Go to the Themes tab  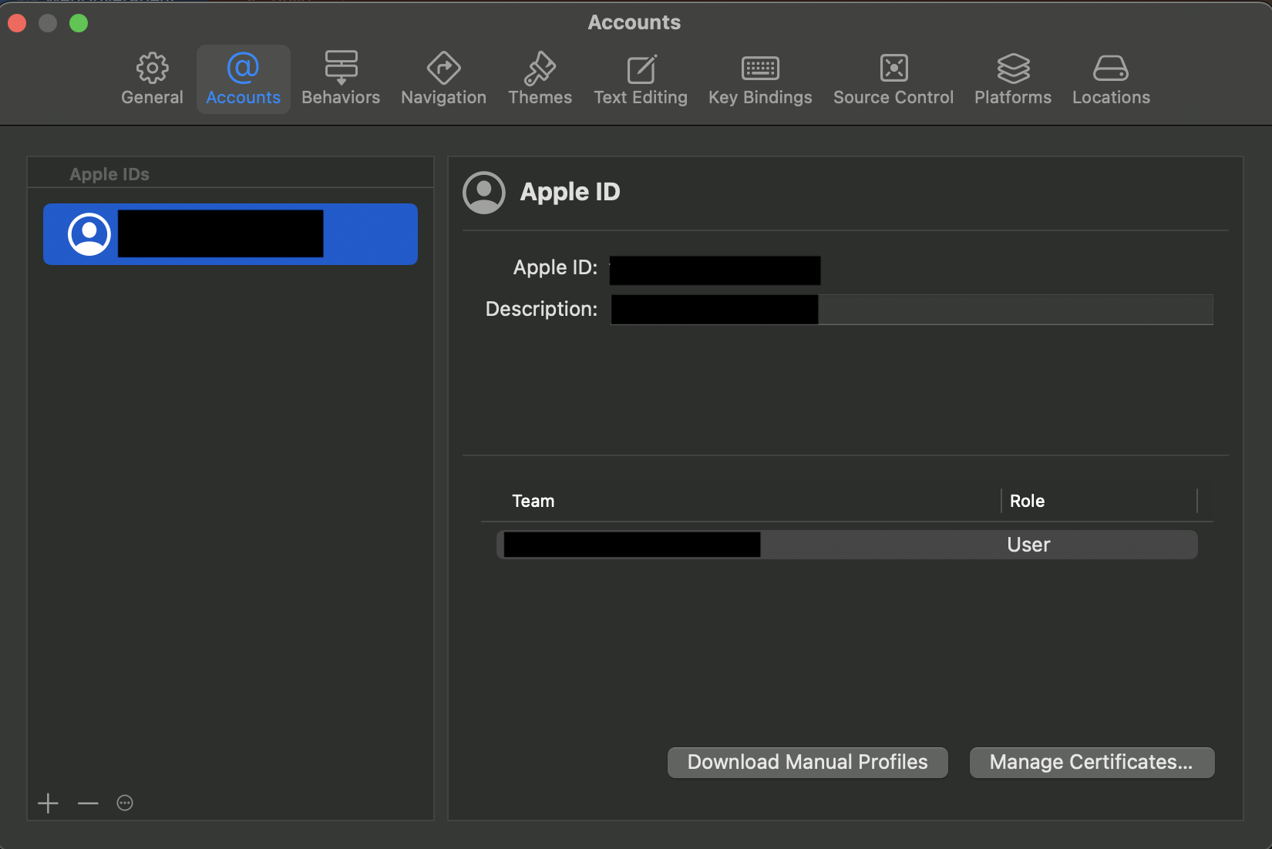point(540,79)
